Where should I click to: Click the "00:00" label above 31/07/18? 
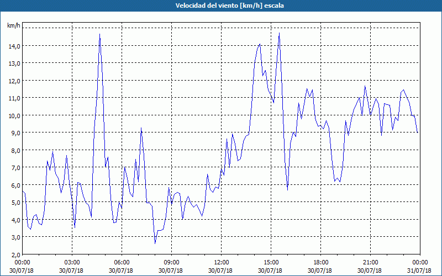[x=420, y=263]
